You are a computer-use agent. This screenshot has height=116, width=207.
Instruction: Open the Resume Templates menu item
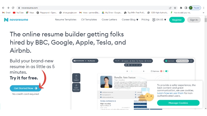coord(66,20)
